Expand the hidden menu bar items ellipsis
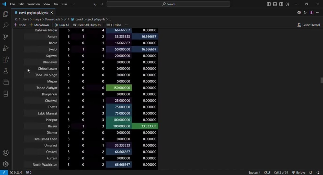This screenshot has width=323, height=175. 73,4
